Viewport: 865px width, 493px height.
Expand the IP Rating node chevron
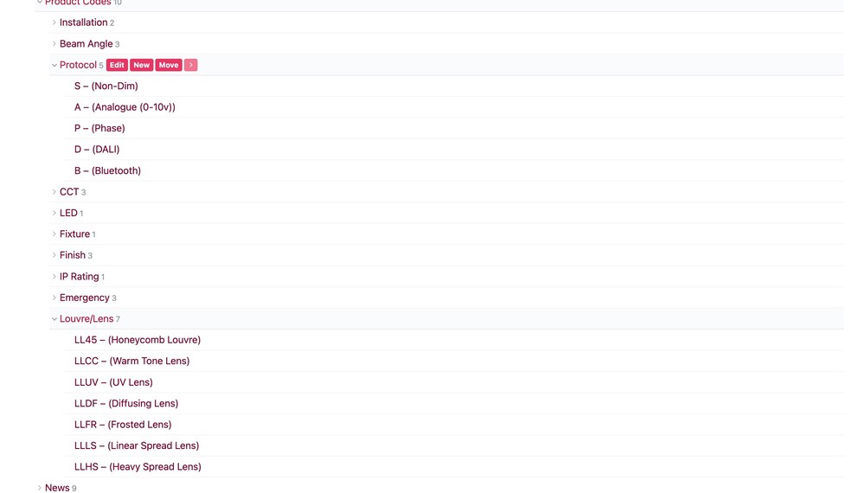[x=54, y=277]
